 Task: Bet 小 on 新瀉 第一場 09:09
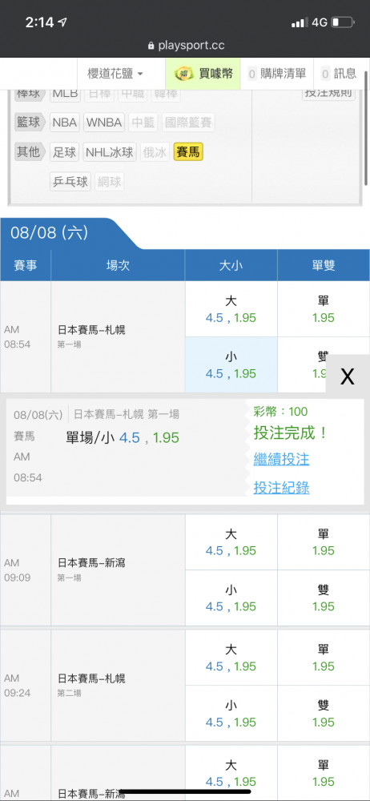[x=231, y=598]
